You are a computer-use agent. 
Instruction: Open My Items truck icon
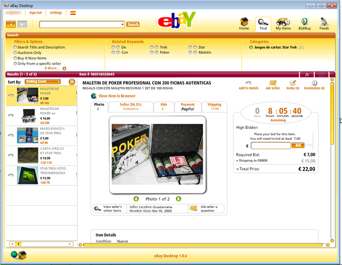[283, 24]
